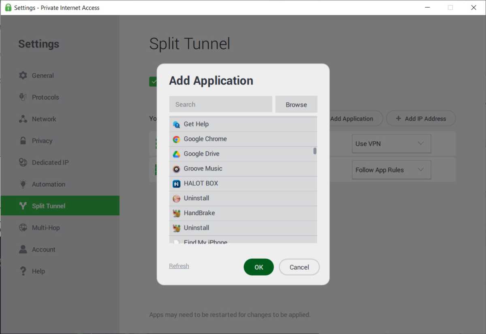Open the Network icon in settings sidebar
486x334 pixels.
pos(23,119)
